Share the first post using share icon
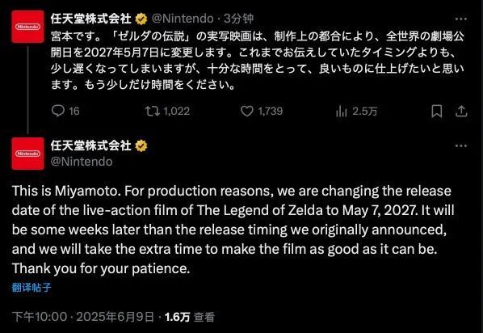The width and height of the screenshot is (483, 333). click(x=461, y=111)
